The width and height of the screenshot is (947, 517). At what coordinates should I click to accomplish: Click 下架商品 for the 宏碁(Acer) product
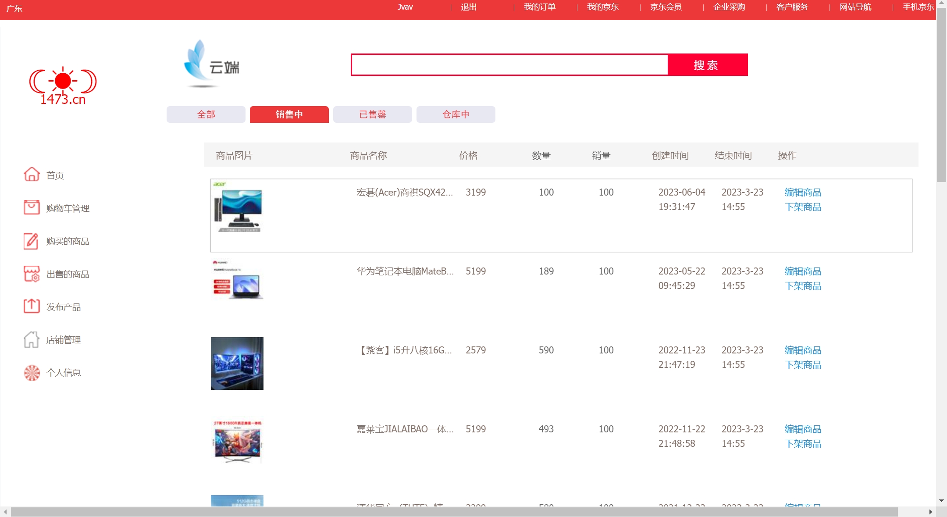pyautogui.click(x=803, y=207)
